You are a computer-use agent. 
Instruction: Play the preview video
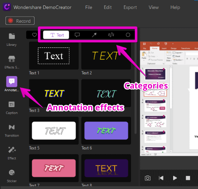[x=175, y=178]
